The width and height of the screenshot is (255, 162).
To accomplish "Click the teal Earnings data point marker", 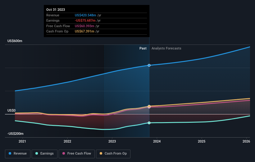I will (149, 123).
